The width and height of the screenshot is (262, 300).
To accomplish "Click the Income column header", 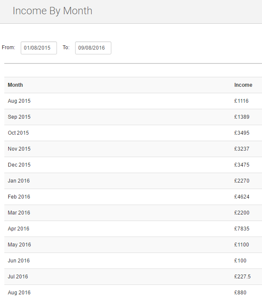I will pyautogui.click(x=243, y=85).
